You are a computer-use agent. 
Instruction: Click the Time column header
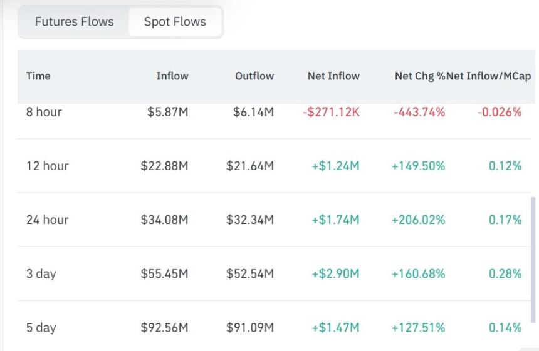point(38,76)
